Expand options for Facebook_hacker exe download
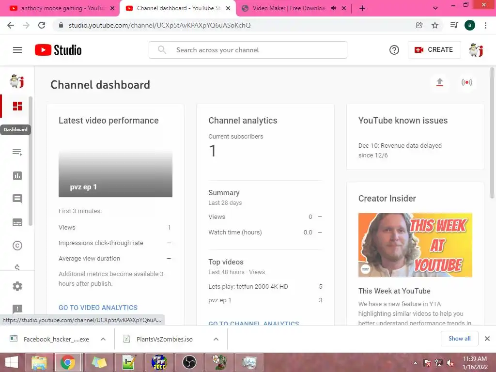The width and height of the screenshot is (496, 372). (103, 339)
